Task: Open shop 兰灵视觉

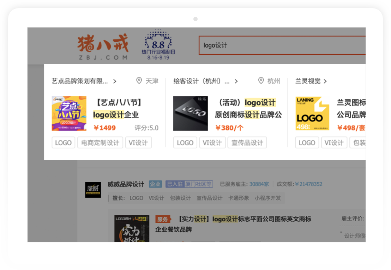Action: [308, 81]
